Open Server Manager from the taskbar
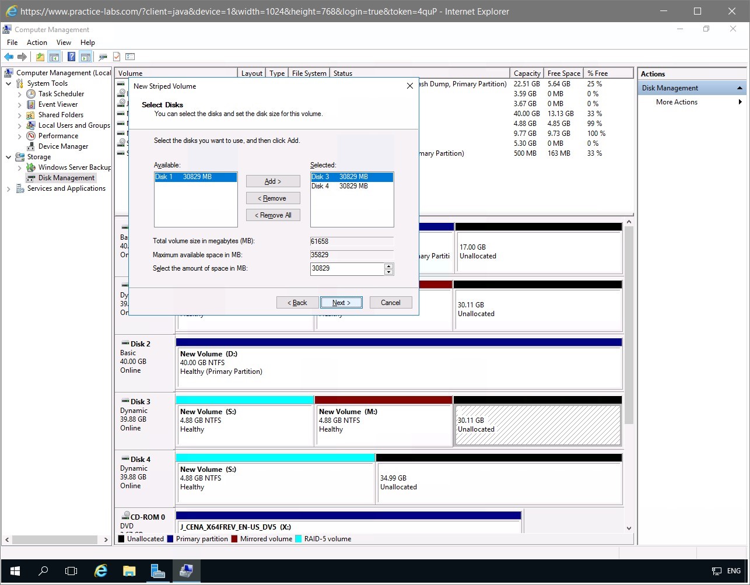Screen dimensions: 750x585 [157, 570]
